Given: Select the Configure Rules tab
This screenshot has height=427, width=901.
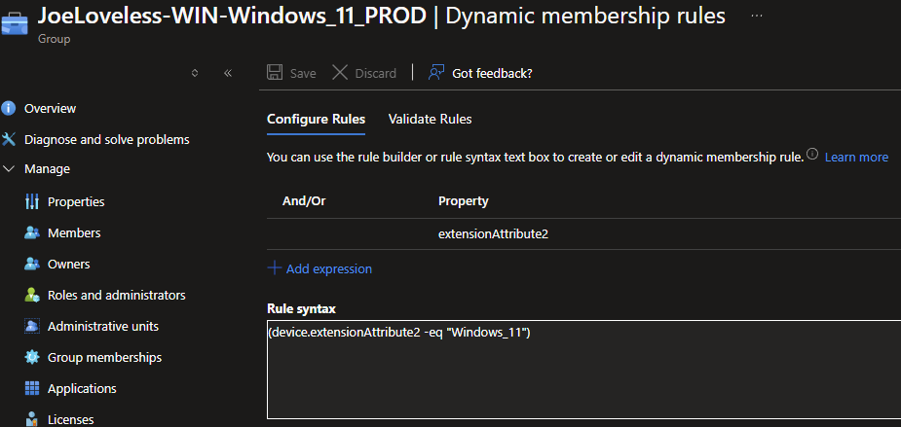Looking at the screenshot, I should click(316, 119).
